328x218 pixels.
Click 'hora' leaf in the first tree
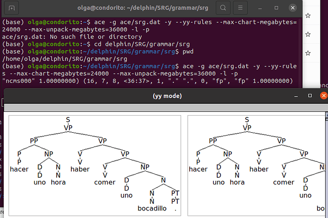tap(58, 182)
